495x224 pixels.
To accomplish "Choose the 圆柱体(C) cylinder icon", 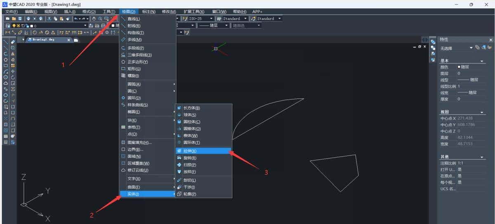I will [179, 122].
